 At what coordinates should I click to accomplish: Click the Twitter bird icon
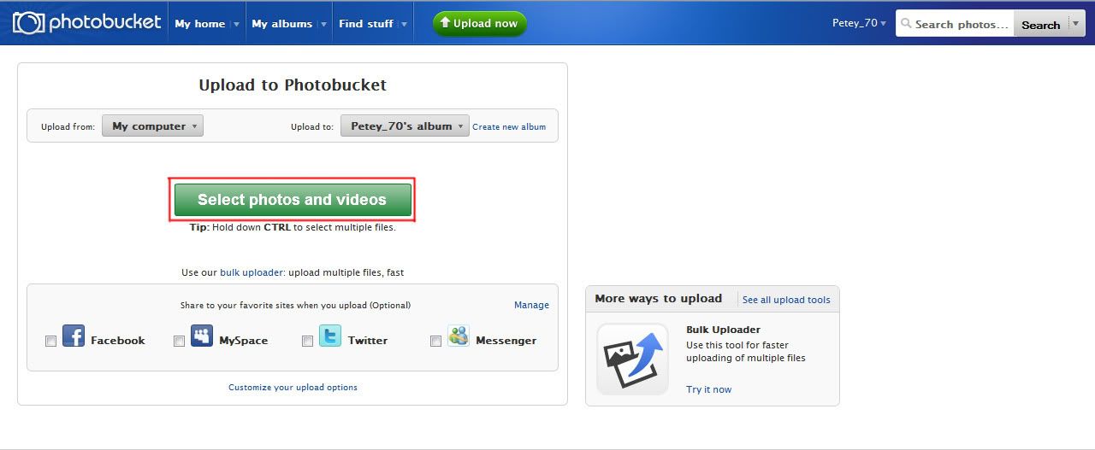point(330,336)
